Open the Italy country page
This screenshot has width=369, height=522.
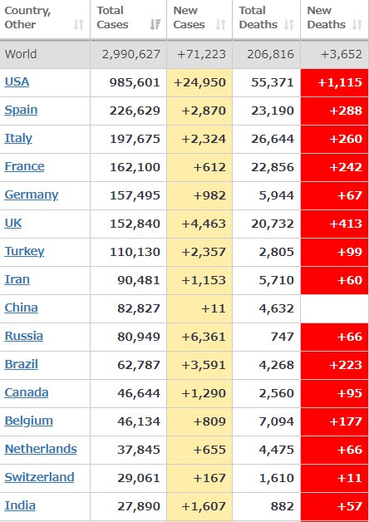18,139
